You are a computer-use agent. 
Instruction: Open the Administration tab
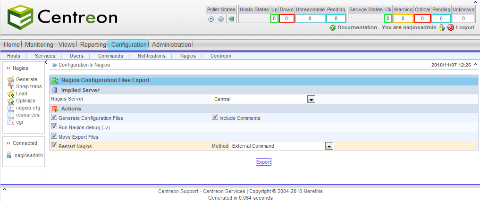coord(171,45)
